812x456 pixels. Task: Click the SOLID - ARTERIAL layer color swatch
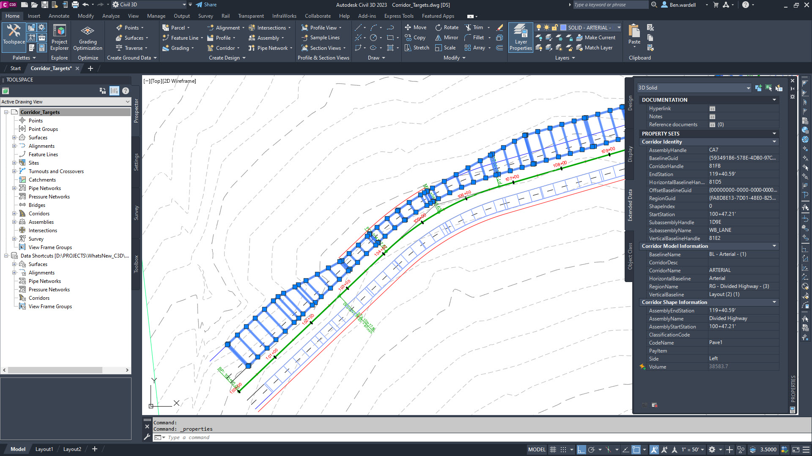563,27
